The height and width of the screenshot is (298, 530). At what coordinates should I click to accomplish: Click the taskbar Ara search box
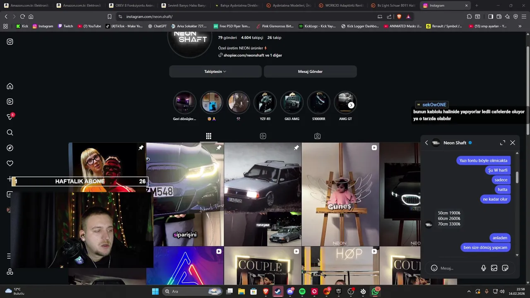193,291
